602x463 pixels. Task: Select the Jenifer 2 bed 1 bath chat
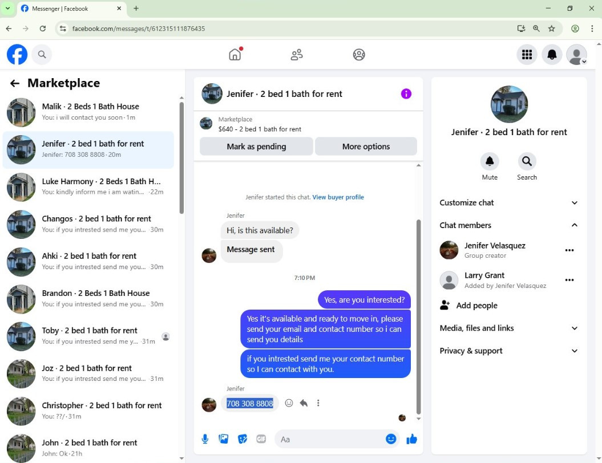click(x=88, y=149)
